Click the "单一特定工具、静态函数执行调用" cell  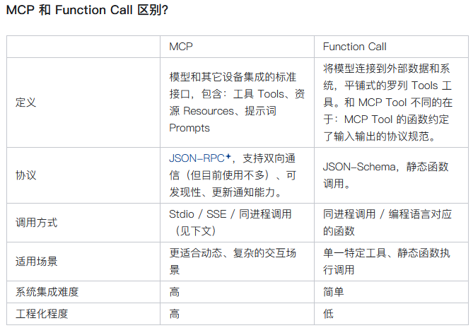(385, 261)
